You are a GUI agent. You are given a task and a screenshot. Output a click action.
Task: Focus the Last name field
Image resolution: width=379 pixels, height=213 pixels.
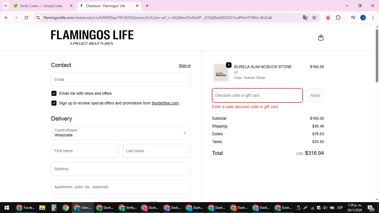157,151
